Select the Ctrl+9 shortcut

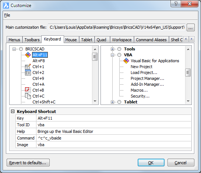(x=38, y=78)
